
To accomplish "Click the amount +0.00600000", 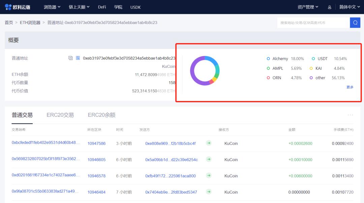I will [300, 176].
